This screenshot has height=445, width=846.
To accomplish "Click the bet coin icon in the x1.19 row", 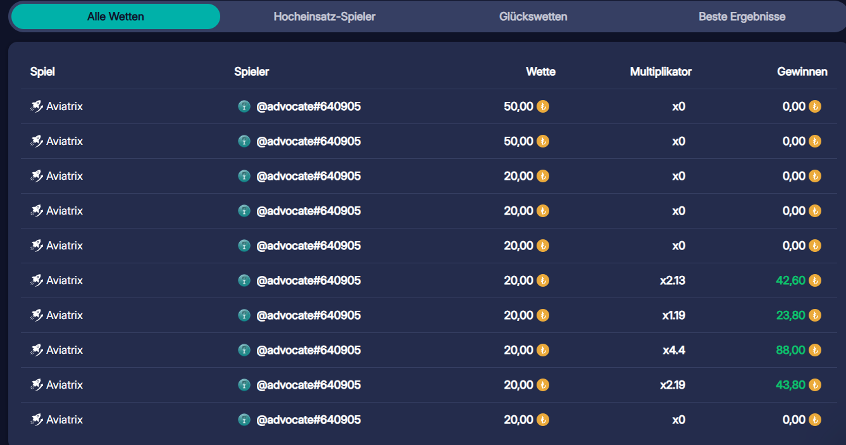I will pyautogui.click(x=543, y=315).
